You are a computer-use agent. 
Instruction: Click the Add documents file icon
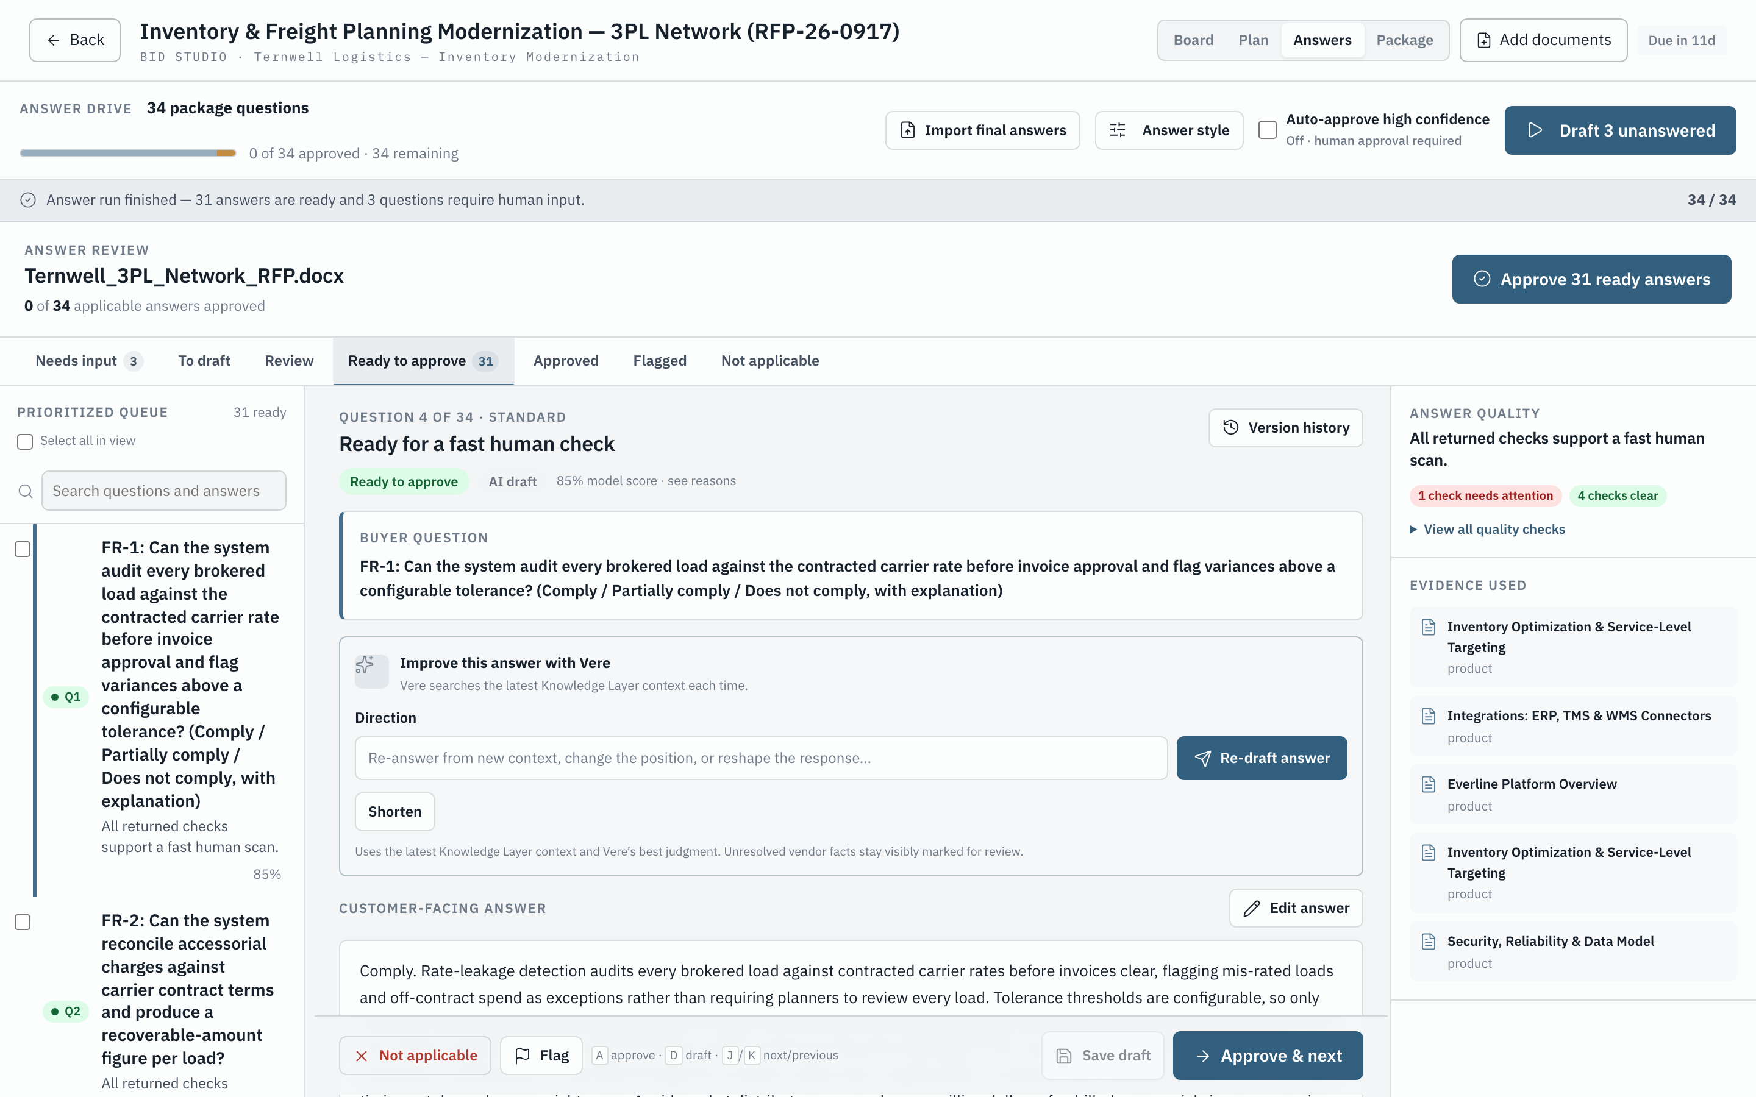click(x=1484, y=40)
